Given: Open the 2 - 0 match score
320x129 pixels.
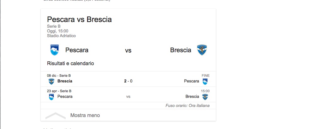Looking at the screenshot, I should point(128,81).
